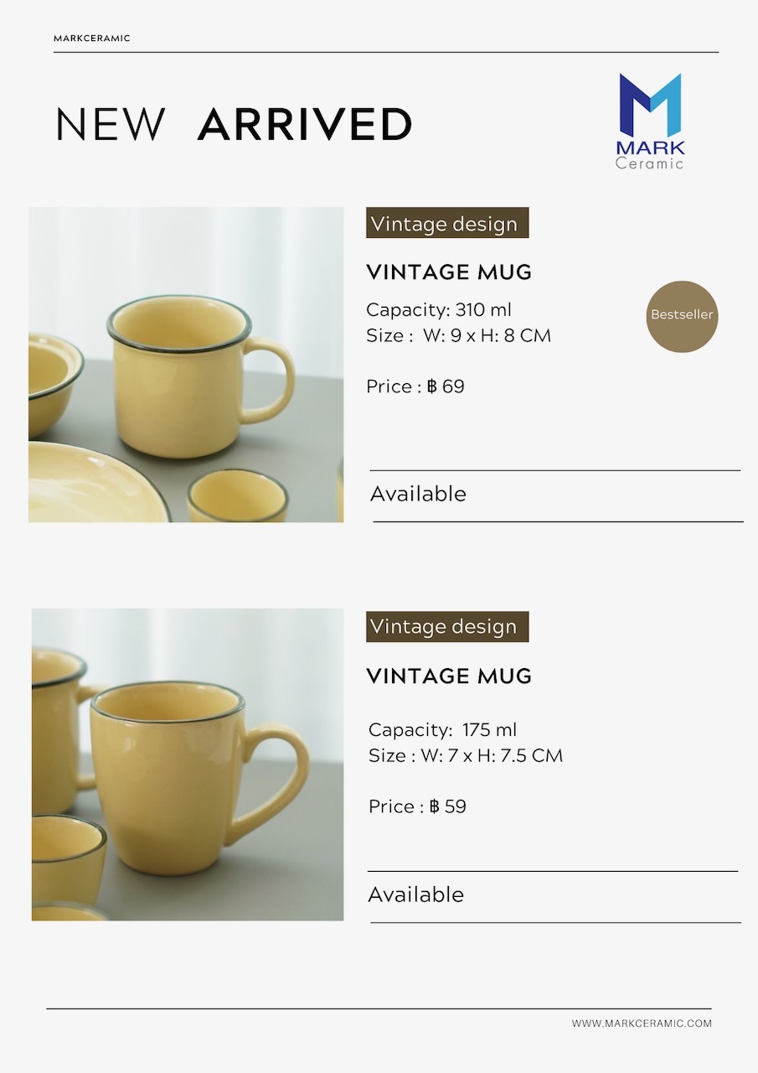Image resolution: width=758 pixels, height=1073 pixels.
Task: Click the word Ceramic beneath the MARK logo
Action: click(x=650, y=163)
